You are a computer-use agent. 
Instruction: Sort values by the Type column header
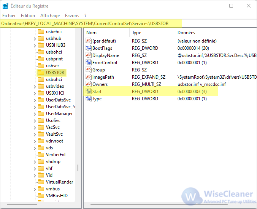152,33
